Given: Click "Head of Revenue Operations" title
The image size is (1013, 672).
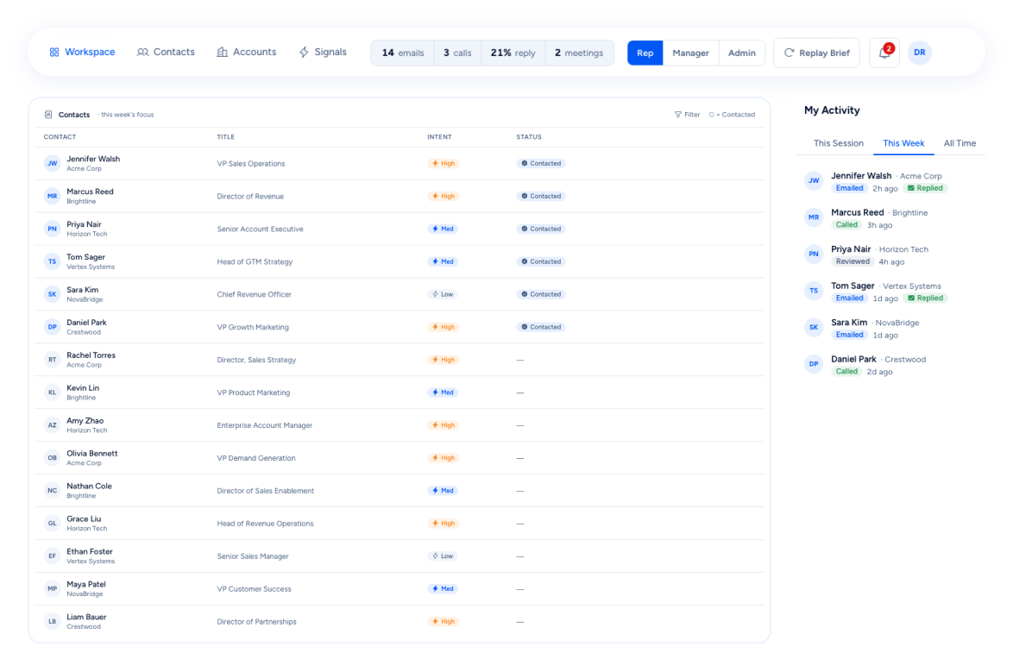Looking at the screenshot, I should (x=265, y=524).
